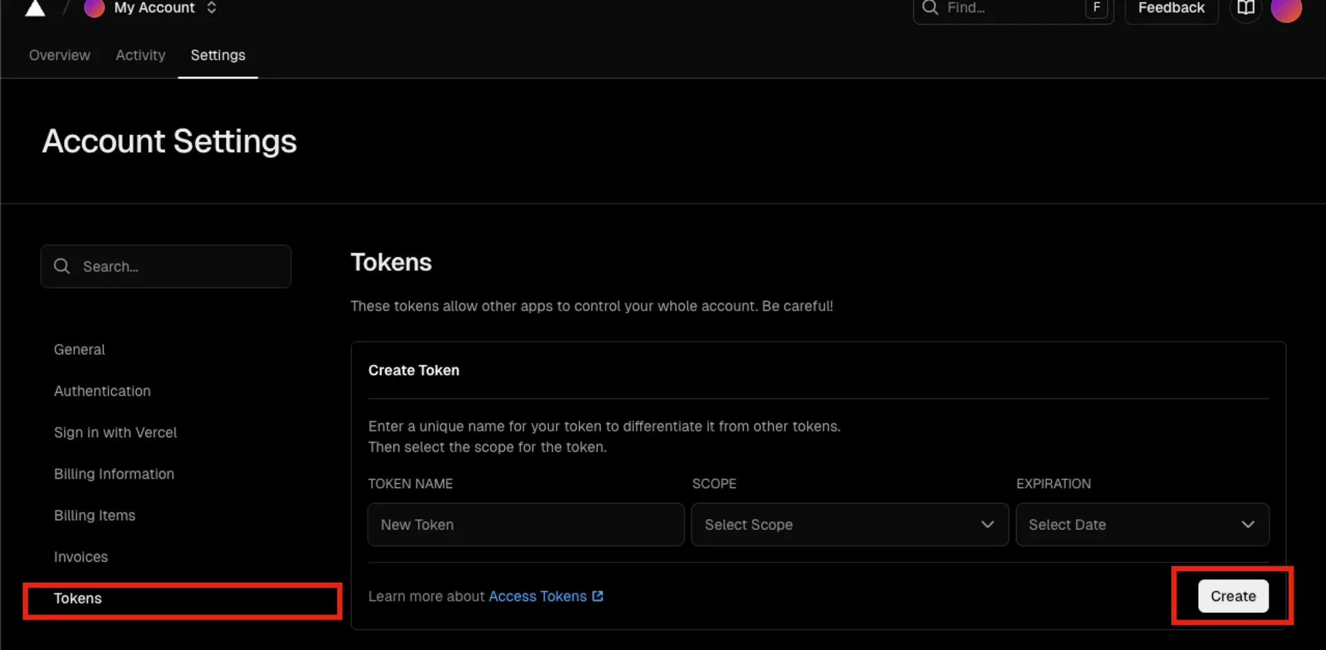Follow the Access Tokens link
Image resolution: width=1326 pixels, height=650 pixels.
tap(537, 596)
